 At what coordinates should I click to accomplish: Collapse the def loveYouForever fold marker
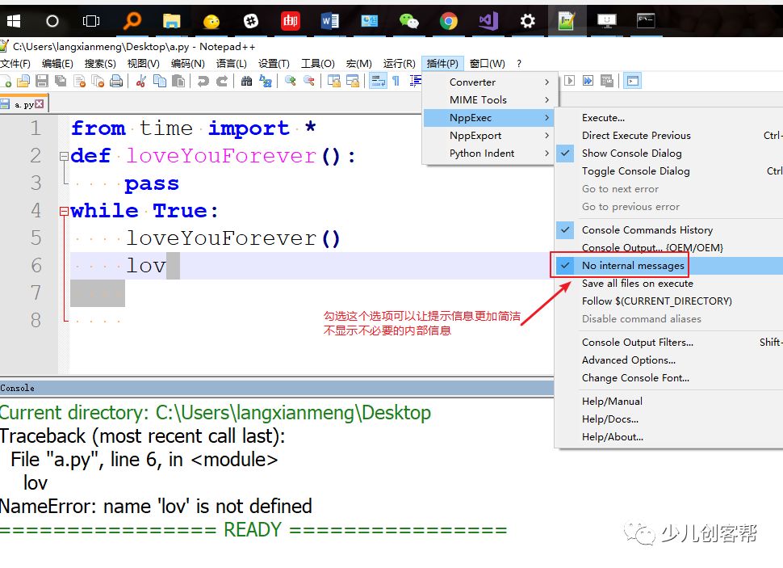[64, 156]
